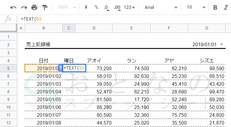Click the formula help question mark

click(61, 68)
